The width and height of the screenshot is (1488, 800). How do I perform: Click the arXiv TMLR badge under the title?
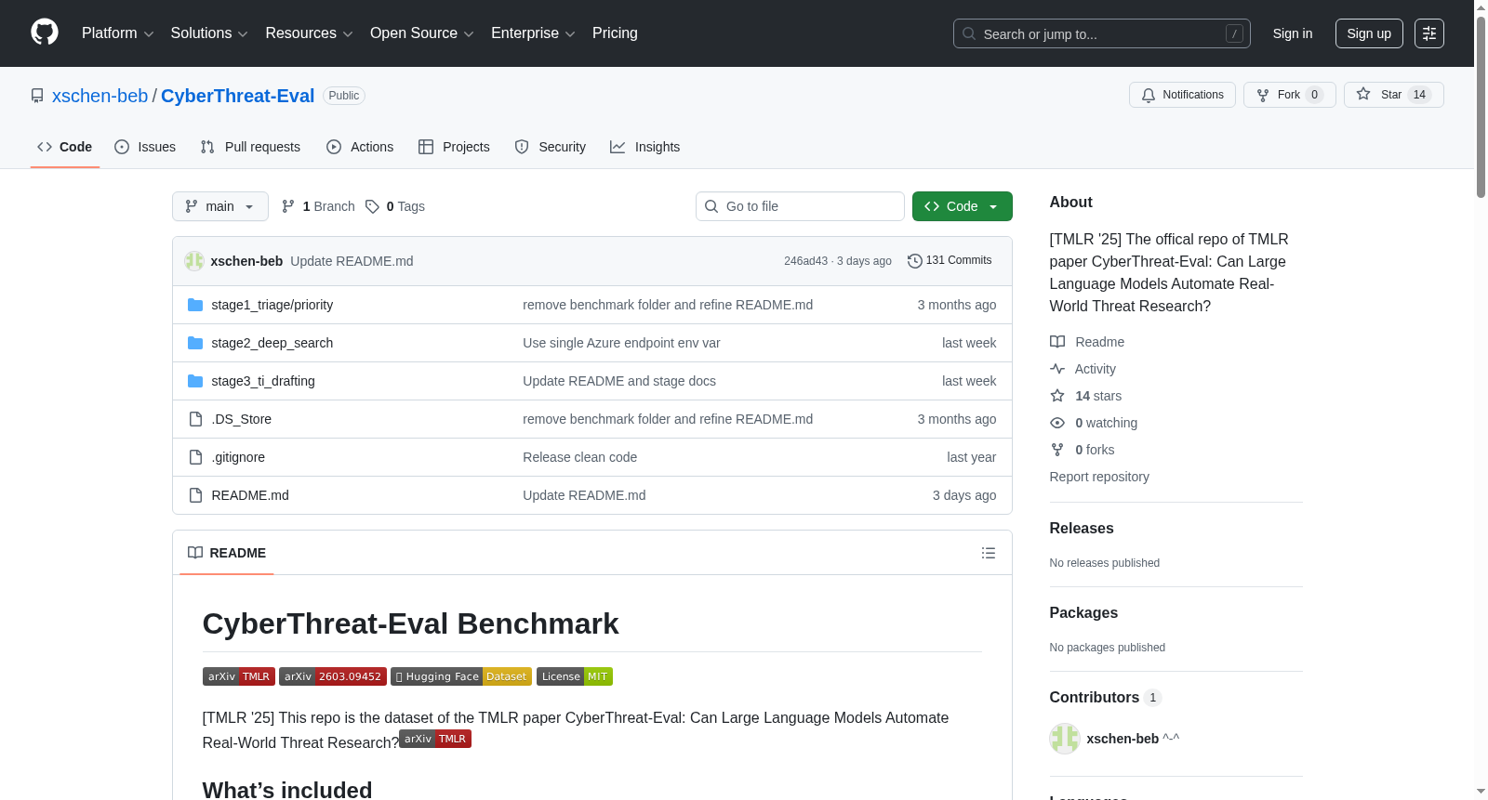(239, 676)
